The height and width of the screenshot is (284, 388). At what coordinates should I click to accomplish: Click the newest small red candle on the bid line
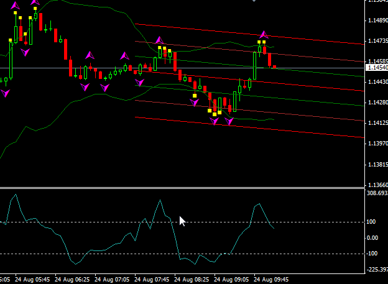click(x=274, y=66)
